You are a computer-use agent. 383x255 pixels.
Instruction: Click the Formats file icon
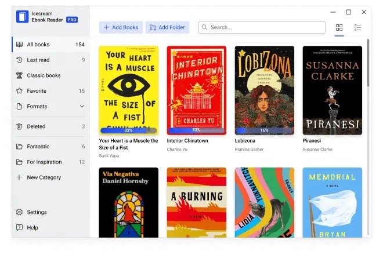click(19, 107)
